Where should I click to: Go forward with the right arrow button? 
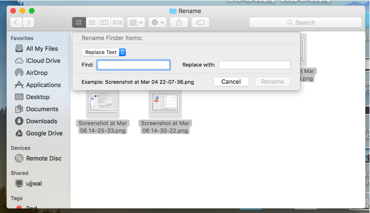[x=28, y=22]
